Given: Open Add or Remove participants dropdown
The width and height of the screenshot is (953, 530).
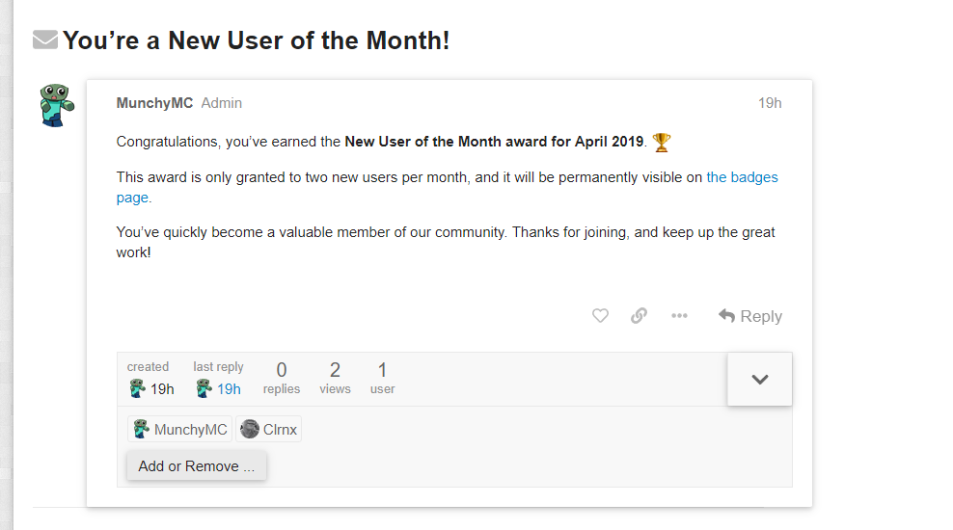Looking at the screenshot, I should (x=197, y=466).
